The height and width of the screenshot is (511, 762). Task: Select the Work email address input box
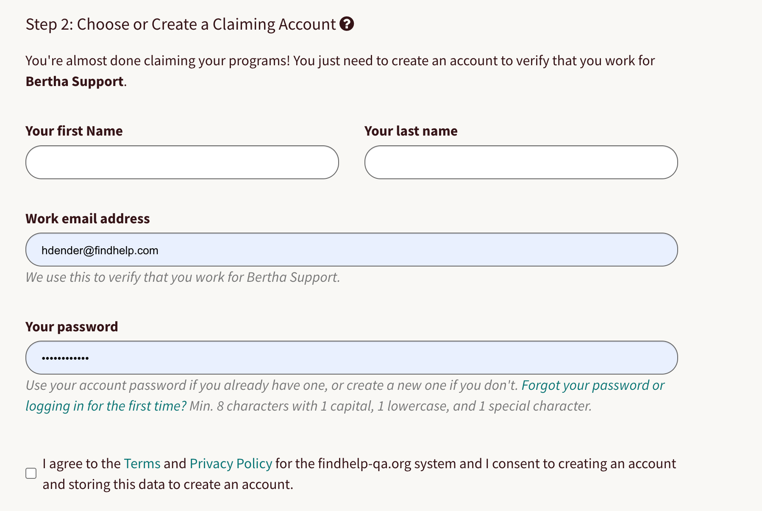tap(351, 250)
